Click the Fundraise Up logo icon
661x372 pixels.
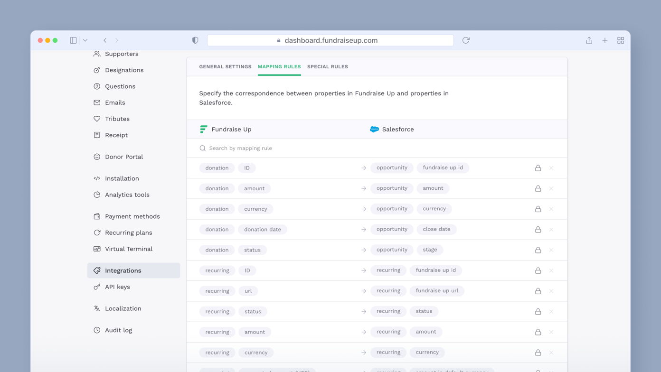[204, 129]
